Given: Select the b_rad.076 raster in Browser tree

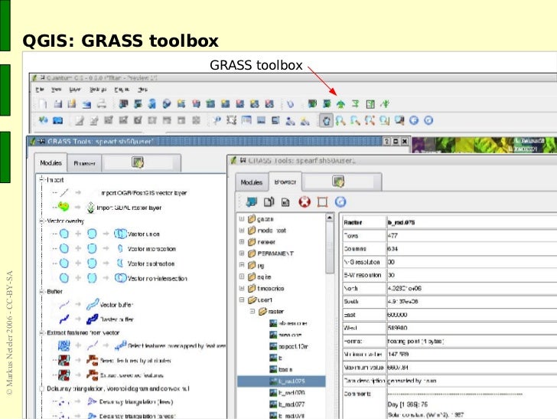Looking at the screenshot, I should (x=292, y=393).
